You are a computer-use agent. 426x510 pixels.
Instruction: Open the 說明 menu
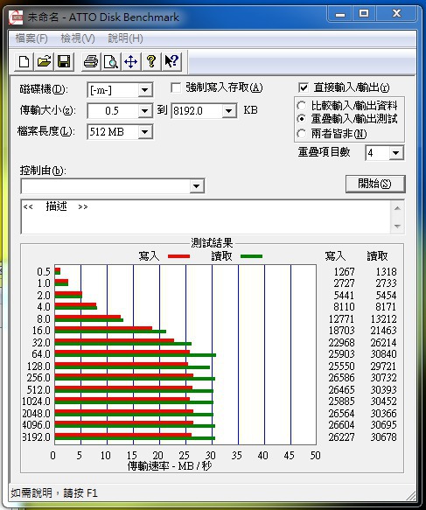tap(125, 38)
